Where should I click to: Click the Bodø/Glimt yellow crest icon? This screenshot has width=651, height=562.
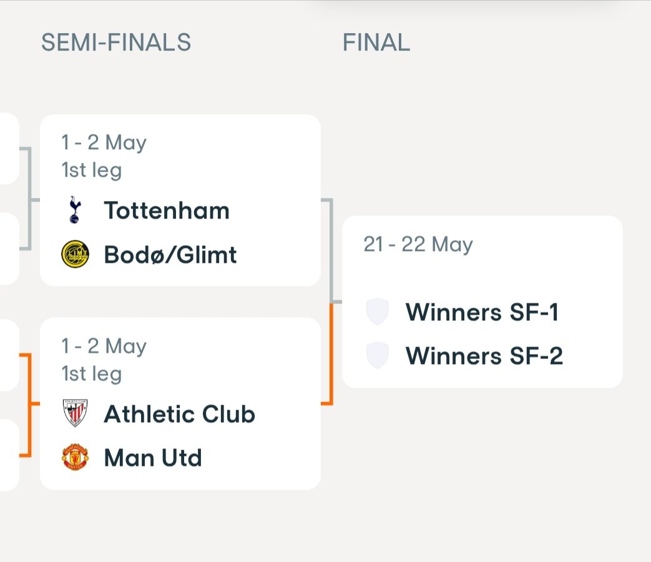point(75,254)
